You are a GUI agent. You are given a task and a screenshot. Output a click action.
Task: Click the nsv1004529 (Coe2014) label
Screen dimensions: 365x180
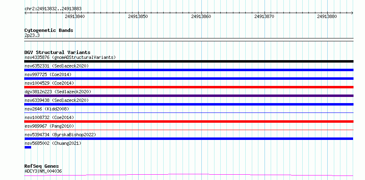[49, 83]
